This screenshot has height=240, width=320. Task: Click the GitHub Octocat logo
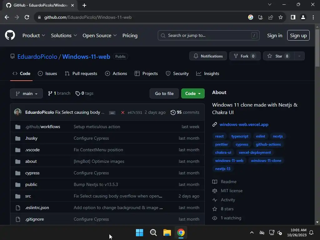pyautogui.click(x=10, y=35)
